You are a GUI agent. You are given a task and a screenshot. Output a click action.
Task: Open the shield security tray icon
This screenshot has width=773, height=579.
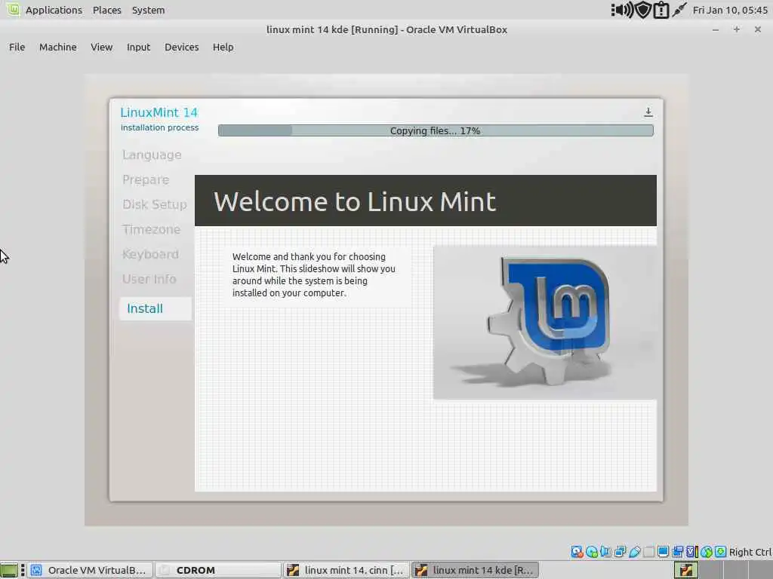[643, 10]
